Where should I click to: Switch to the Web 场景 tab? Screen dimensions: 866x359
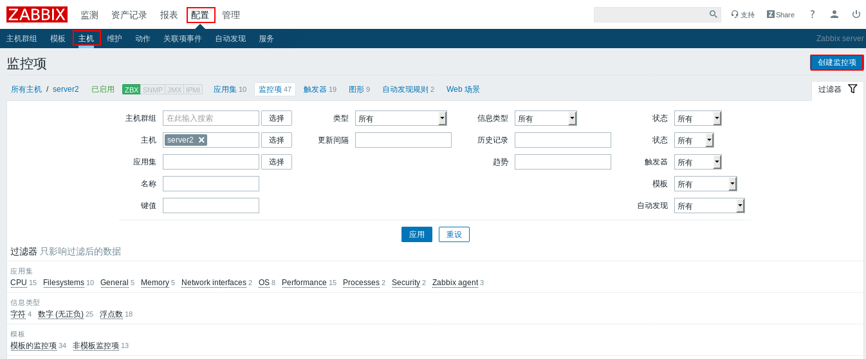tap(463, 89)
